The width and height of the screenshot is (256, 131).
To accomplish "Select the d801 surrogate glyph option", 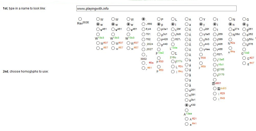I will pos(215,80).
